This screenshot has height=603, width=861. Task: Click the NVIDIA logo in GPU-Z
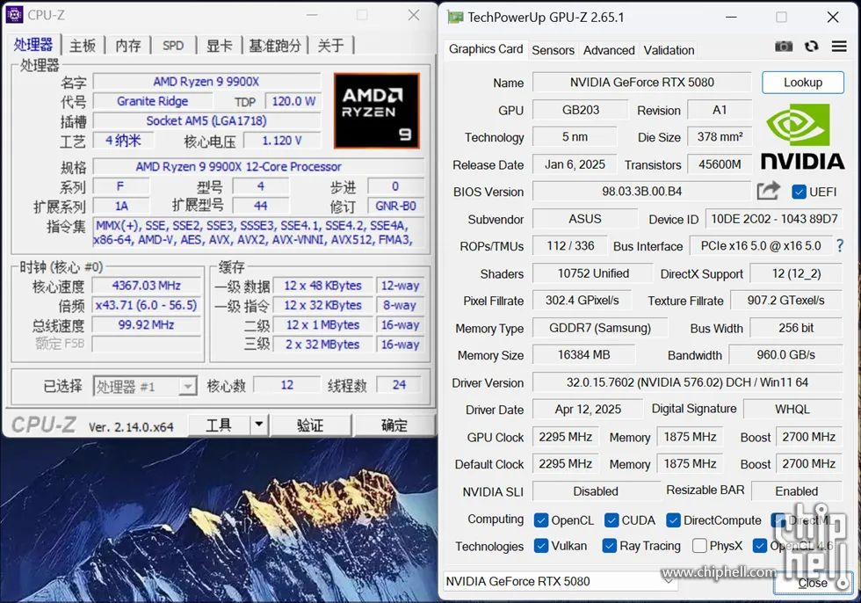(x=802, y=137)
